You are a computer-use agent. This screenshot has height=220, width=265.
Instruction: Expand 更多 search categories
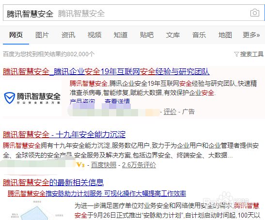click(251, 35)
